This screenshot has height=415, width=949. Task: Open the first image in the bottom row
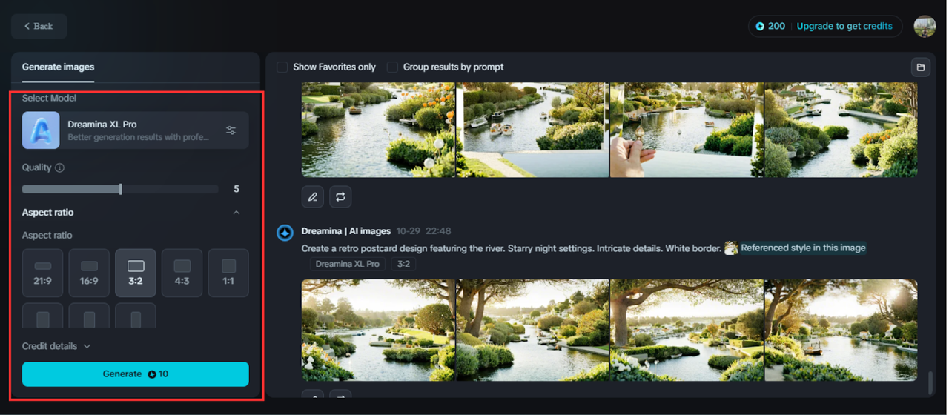click(378, 331)
